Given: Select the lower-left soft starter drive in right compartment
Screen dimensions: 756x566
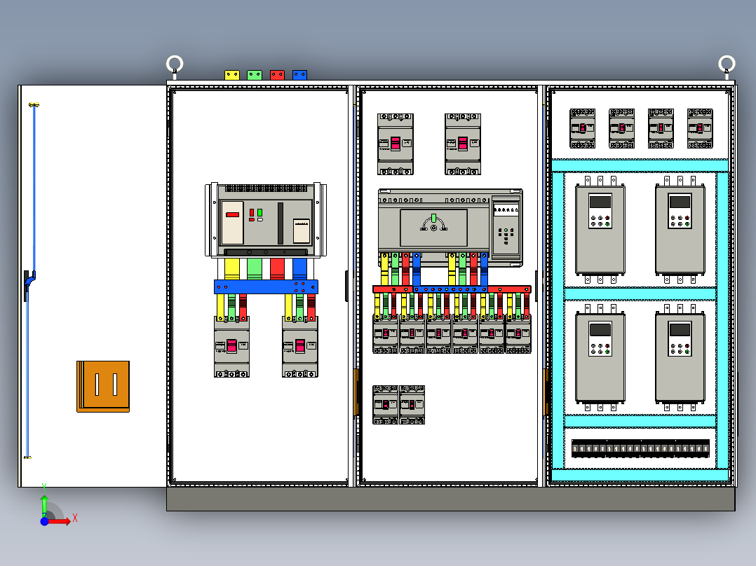Looking at the screenshot, I should tap(600, 358).
